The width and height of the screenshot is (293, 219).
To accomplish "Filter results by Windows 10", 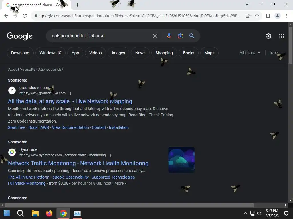I will [x=50, y=53].
